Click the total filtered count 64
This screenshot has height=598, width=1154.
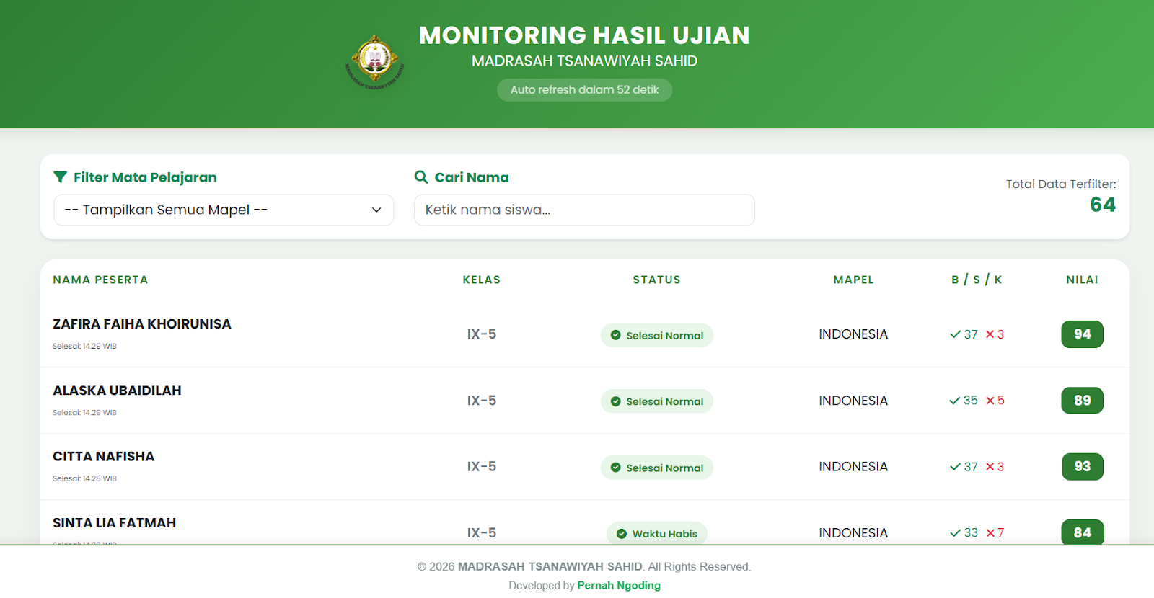(1103, 205)
